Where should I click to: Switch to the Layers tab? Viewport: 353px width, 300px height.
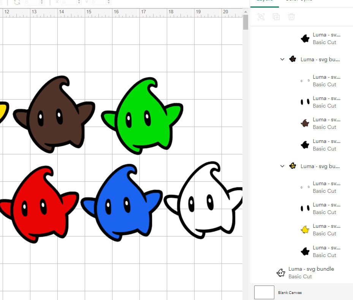pos(264,2)
